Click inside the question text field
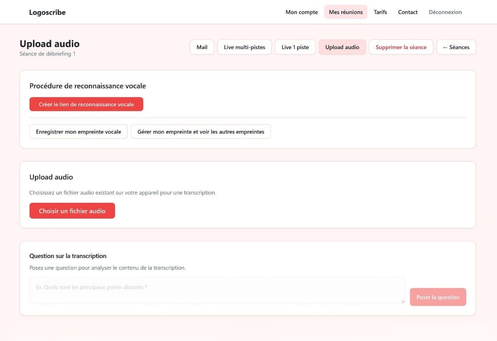Image resolution: width=497 pixels, height=341 pixels. pyautogui.click(x=217, y=289)
